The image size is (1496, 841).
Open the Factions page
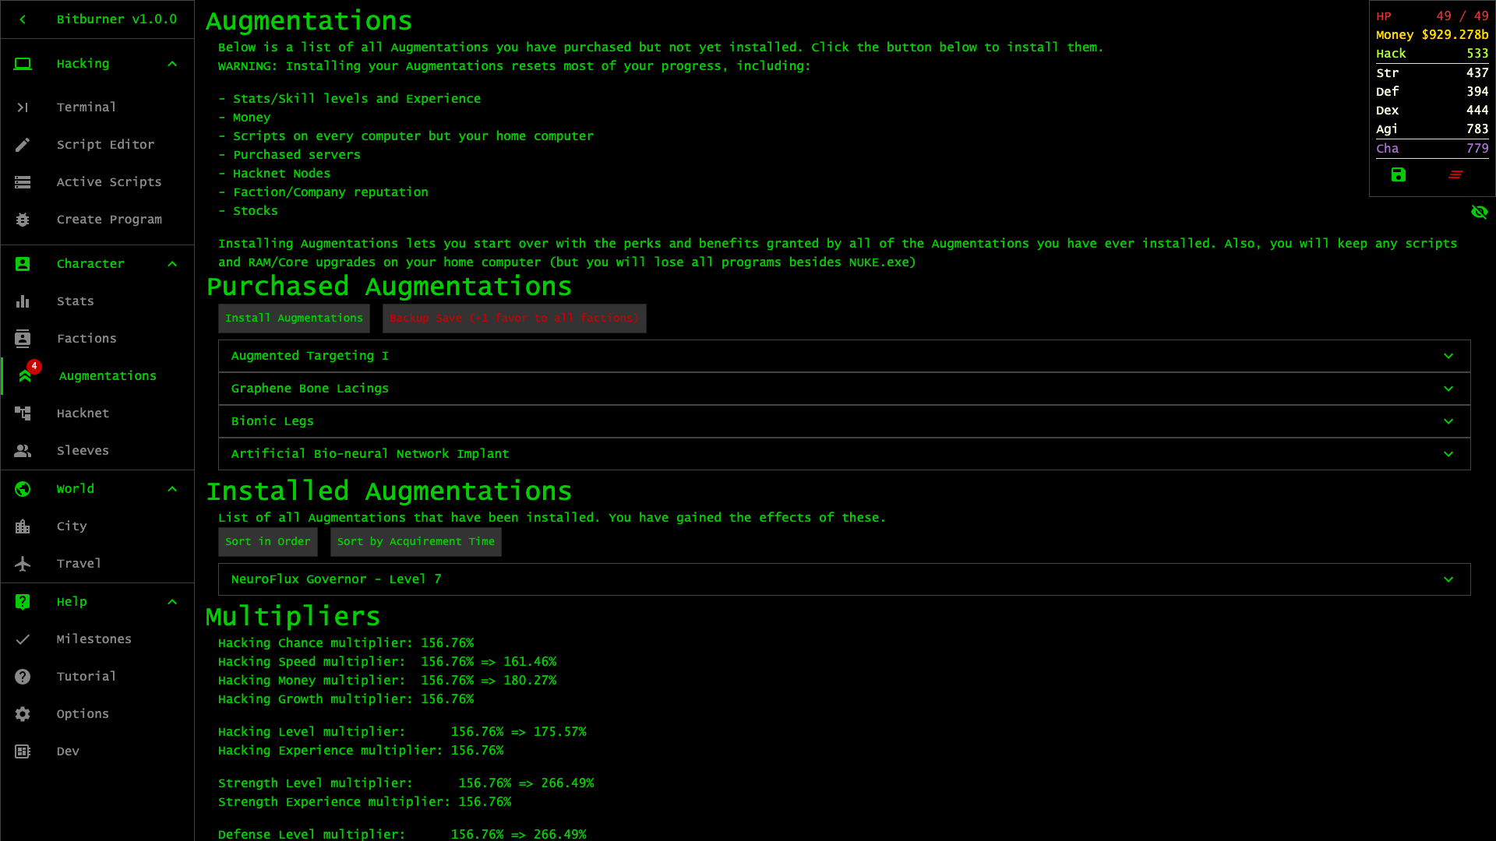point(86,339)
